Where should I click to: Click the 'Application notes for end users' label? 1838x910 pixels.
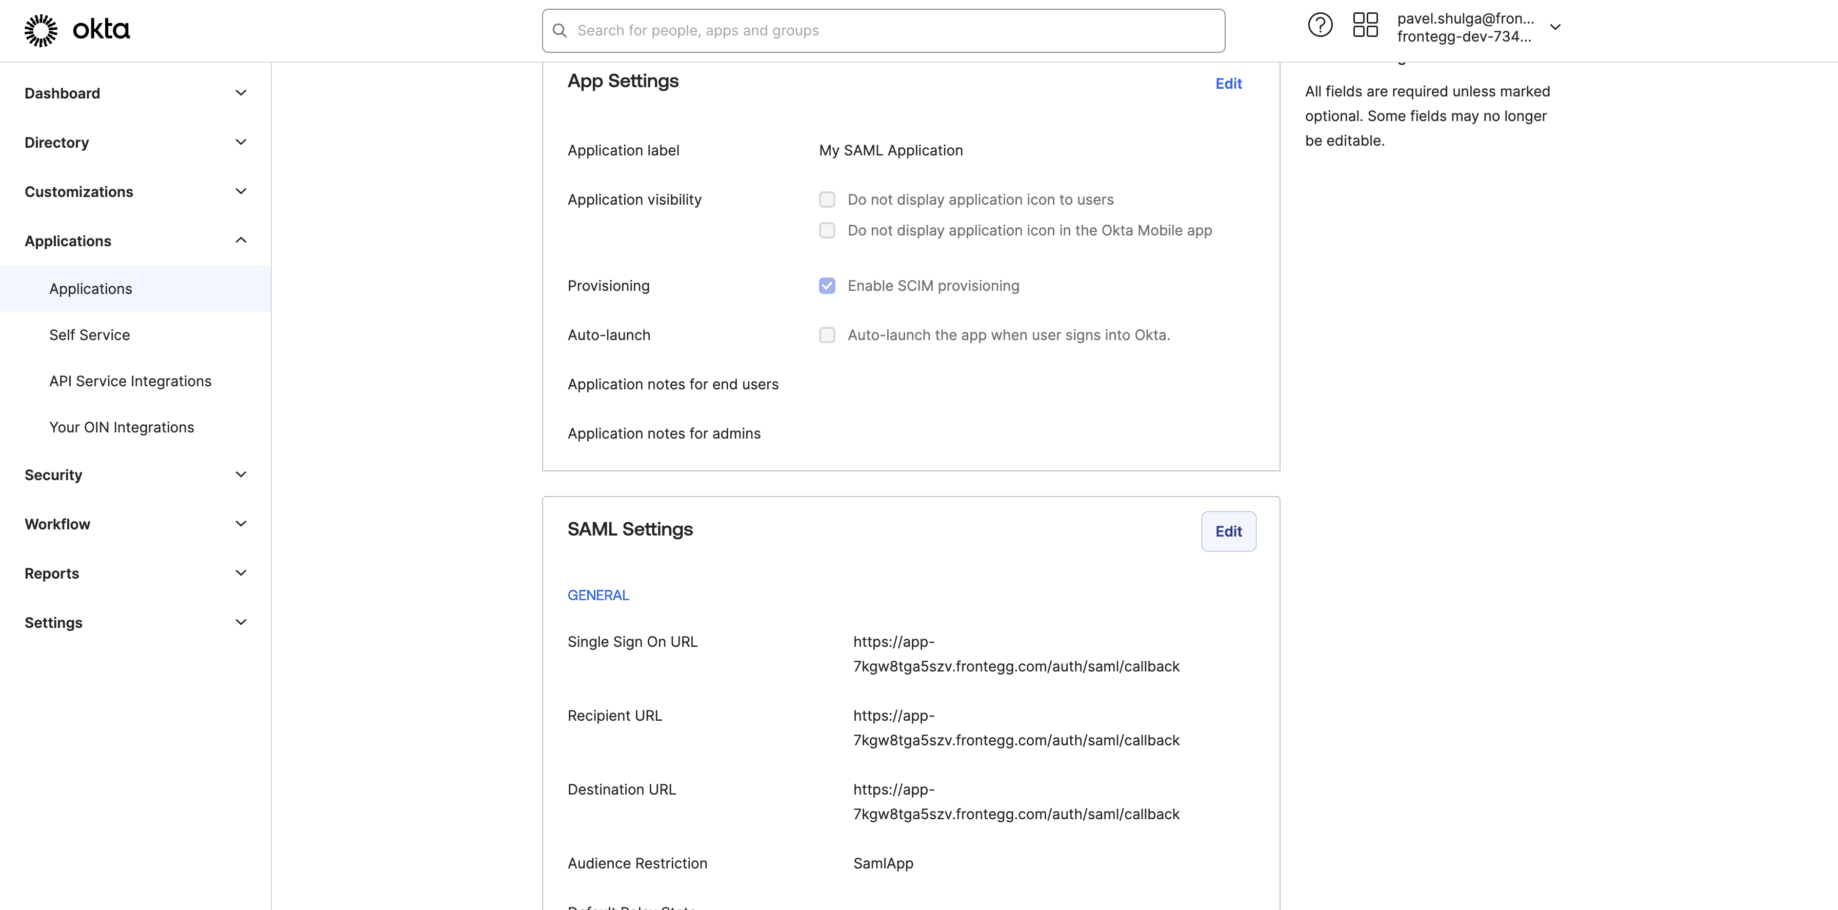pos(673,385)
